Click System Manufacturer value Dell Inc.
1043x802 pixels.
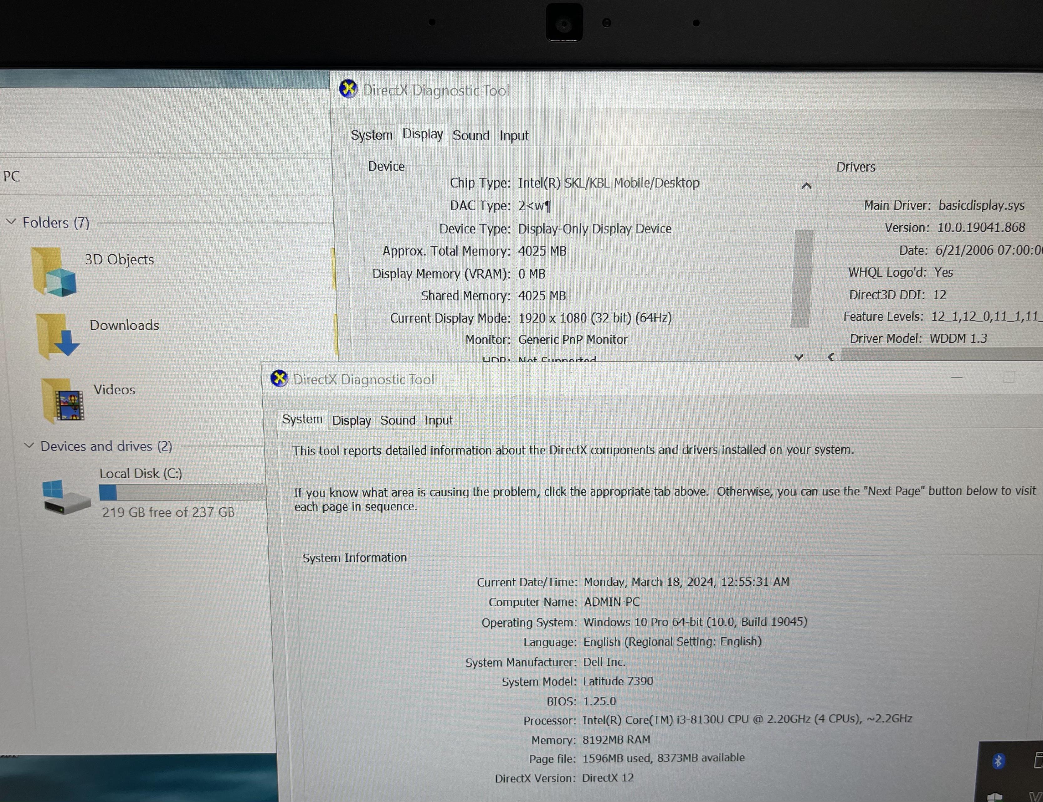(604, 662)
